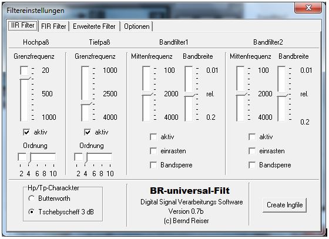The width and height of the screenshot is (329, 239).
Task: Uncheck the Tiefpaß aktiv checkbox
Action: 88,132
